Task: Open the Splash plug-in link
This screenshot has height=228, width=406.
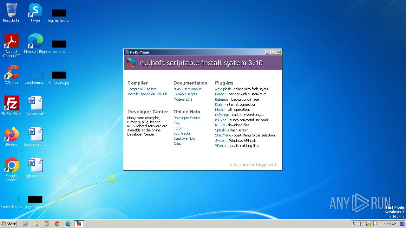Action: (220, 130)
